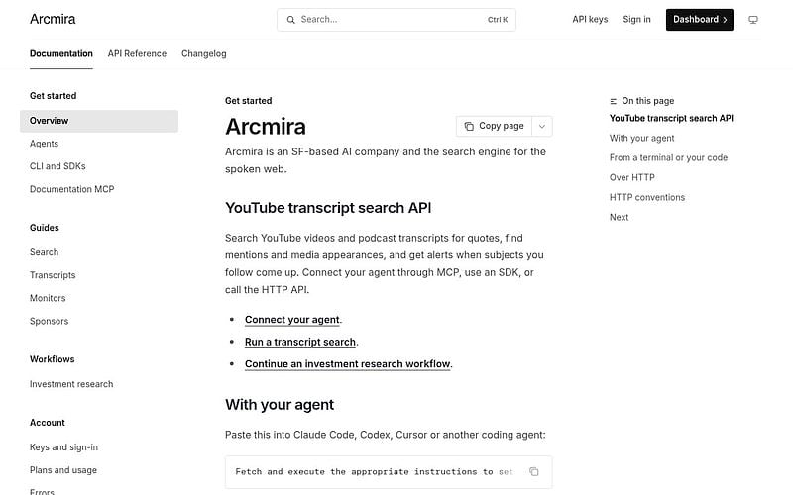Image resolution: width=793 pixels, height=495 pixels.
Task: Open the Dashboard button
Action: (x=699, y=20)
